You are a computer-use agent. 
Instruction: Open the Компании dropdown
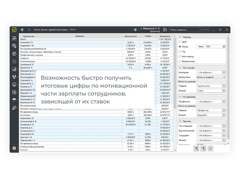tap(211, 72)
